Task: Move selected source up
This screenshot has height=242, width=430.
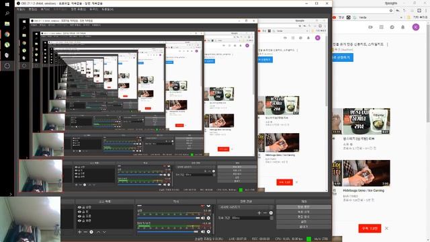Action: tap(99, 232)
